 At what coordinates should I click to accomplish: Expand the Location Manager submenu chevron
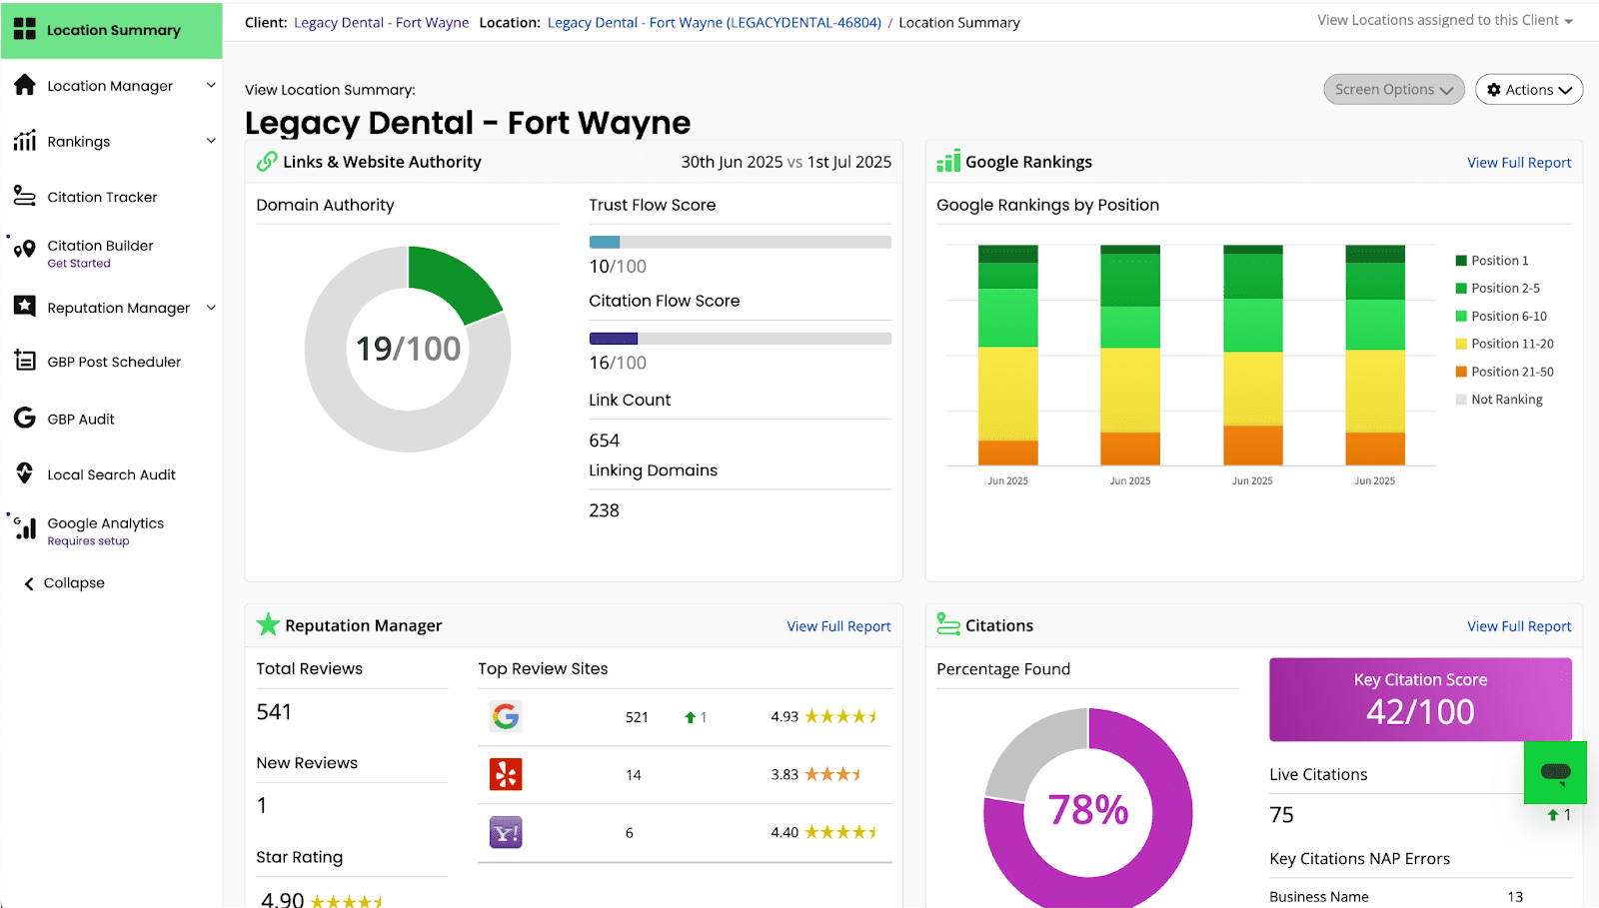pyautogui.click(x=211, y=85)
